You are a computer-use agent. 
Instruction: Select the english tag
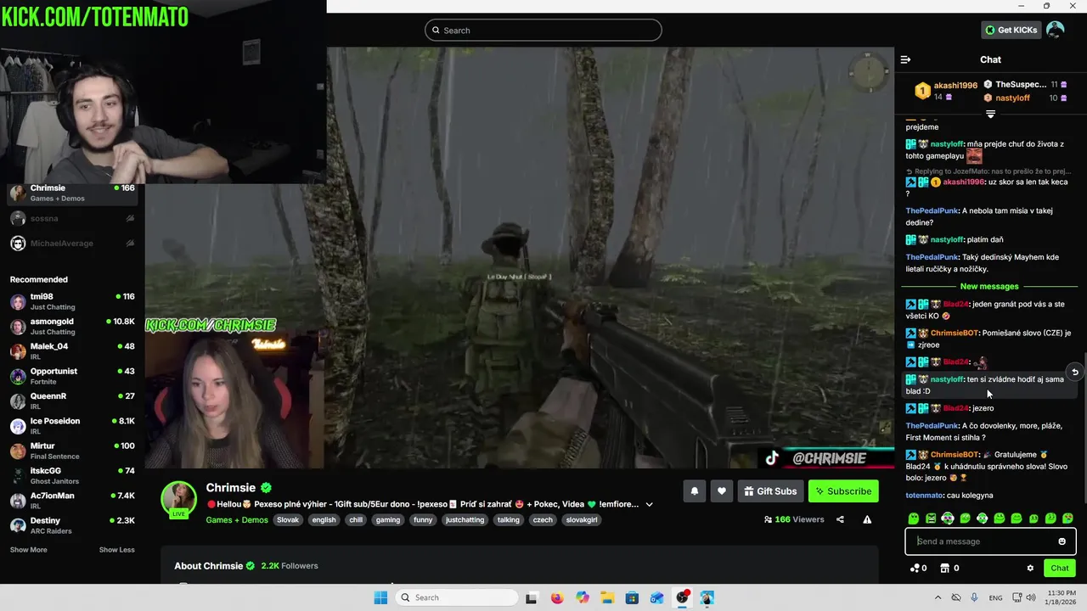click(324, 520)
